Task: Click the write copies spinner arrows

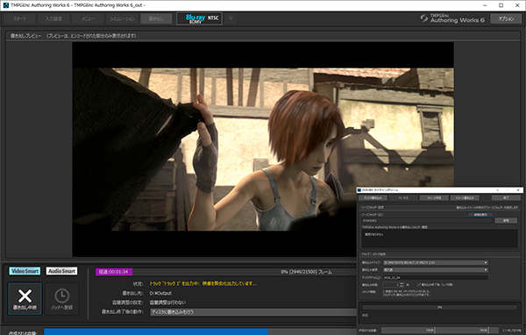Action: tap(402, 285)
